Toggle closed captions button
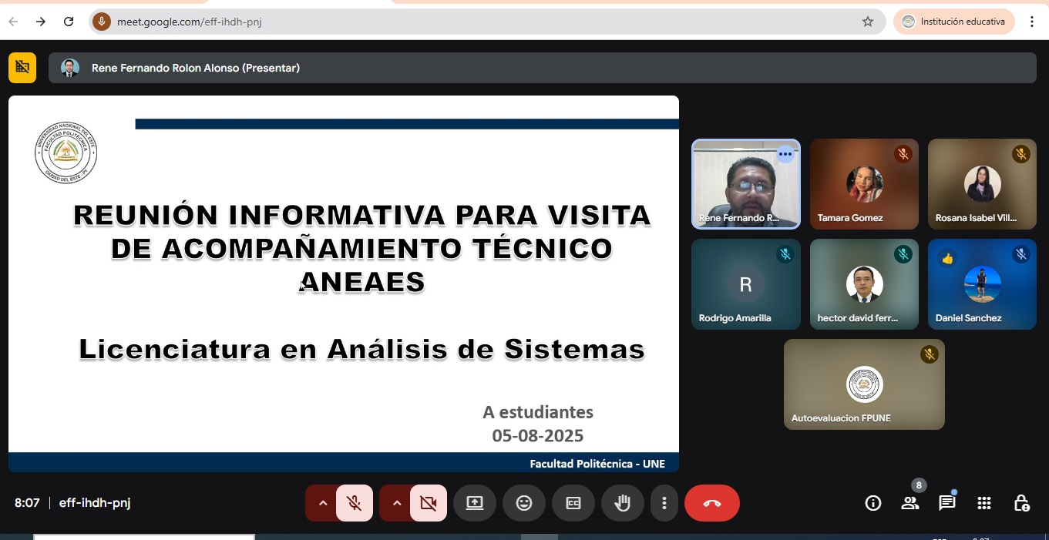The height and width of the screenshot is (540, 1049). pos(573,503)
